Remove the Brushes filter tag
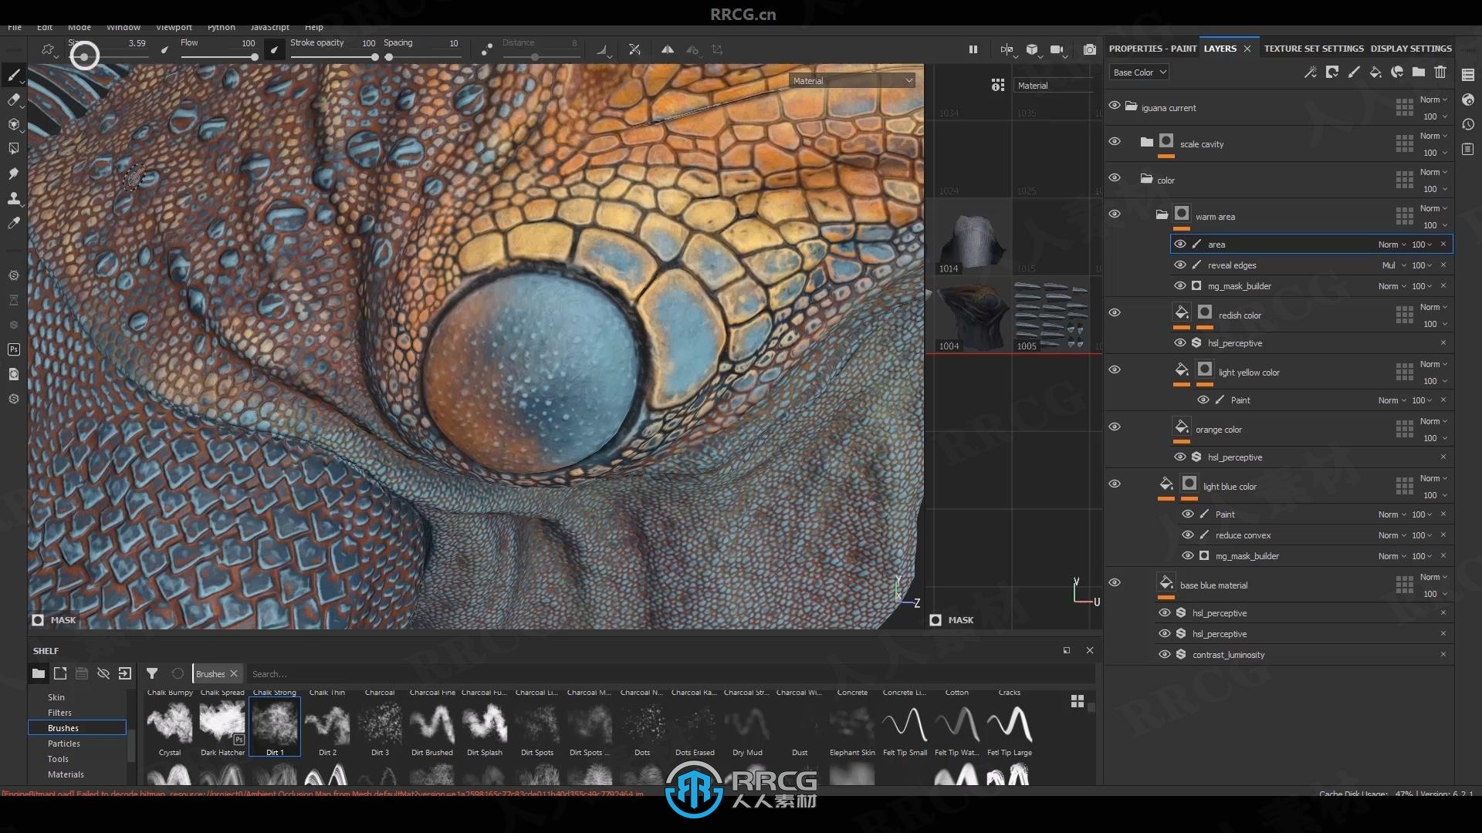 (x=234, y=673)
